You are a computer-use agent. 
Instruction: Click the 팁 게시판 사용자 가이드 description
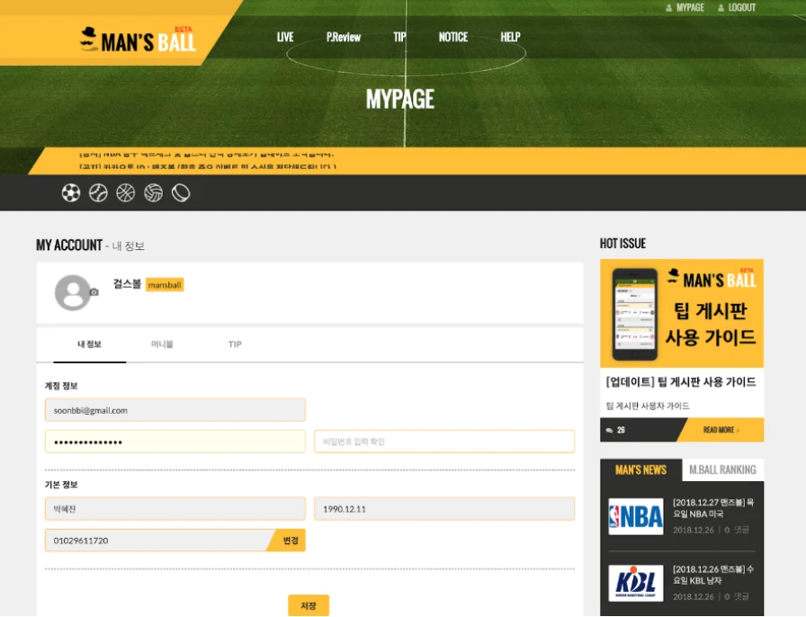(x=648, y=406)
